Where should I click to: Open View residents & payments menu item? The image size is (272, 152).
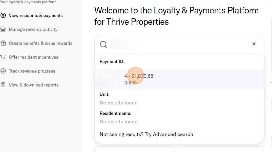point(36,15)
